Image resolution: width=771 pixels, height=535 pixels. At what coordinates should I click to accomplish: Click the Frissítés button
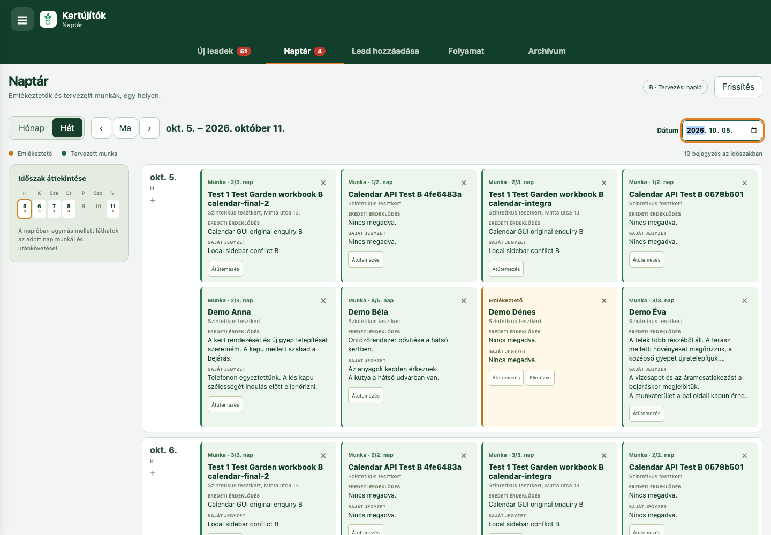(x=738, y=87)
